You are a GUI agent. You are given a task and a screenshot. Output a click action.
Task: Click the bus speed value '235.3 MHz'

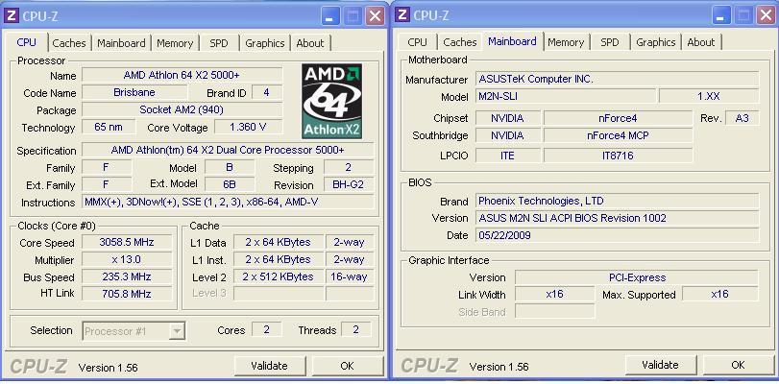(127, 276)
